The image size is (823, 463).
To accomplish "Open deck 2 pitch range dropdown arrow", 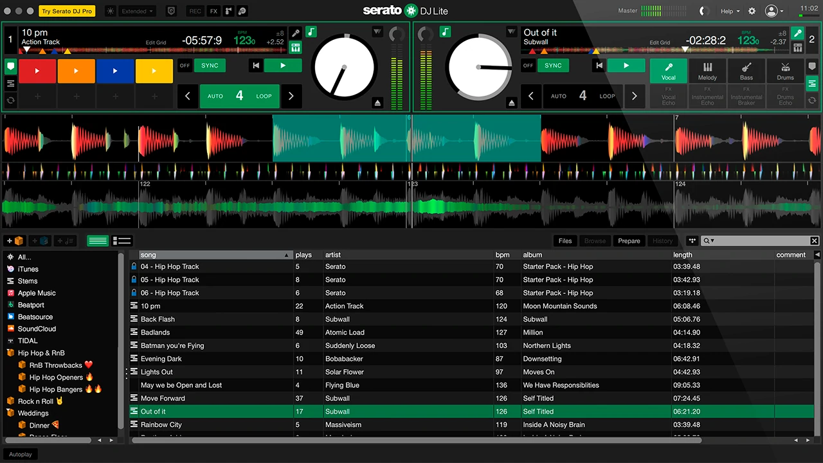I will click(511, 32).
